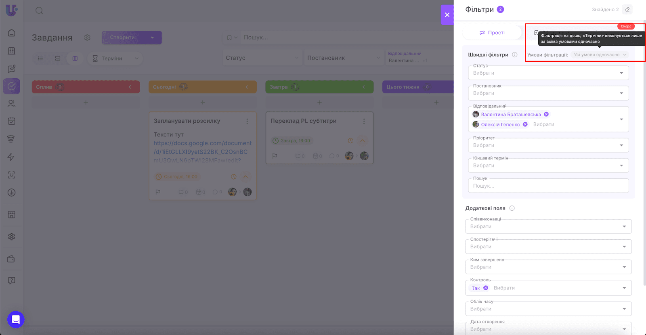Collapse the Завтра column
Image resolution: width=646 pixels, height=335 pixels.
(363, 87)
